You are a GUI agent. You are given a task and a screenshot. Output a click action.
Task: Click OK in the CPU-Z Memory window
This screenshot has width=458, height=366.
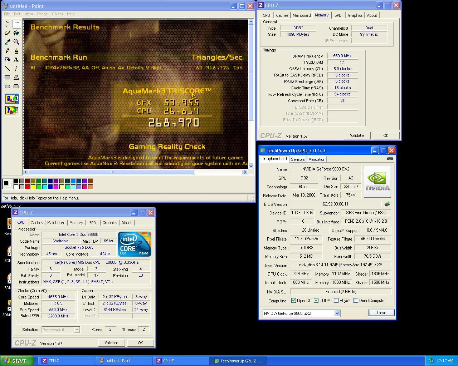pyautogui.click(x=386, y=135)
